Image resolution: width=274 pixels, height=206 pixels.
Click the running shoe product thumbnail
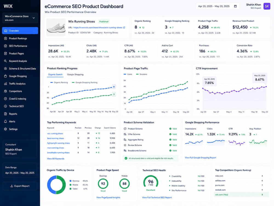[56, 27]
